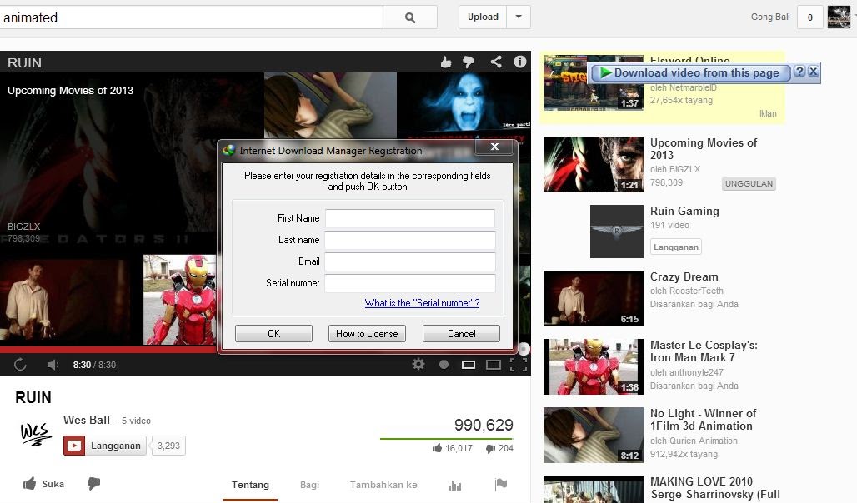Click No Light sidebar thumbnail
The height and width of the screenshot is (503, 857).
(593, 435)
